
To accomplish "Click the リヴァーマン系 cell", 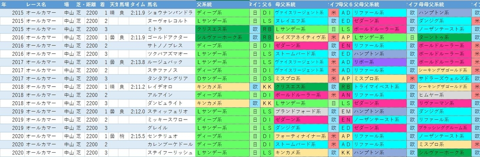I will (444, 103).
